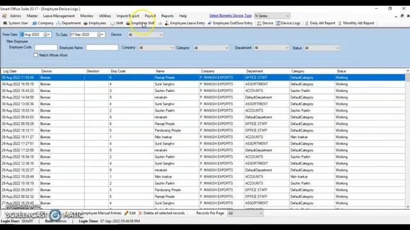
Task: Open the Help menu
Action: click(x=183, y=16)
